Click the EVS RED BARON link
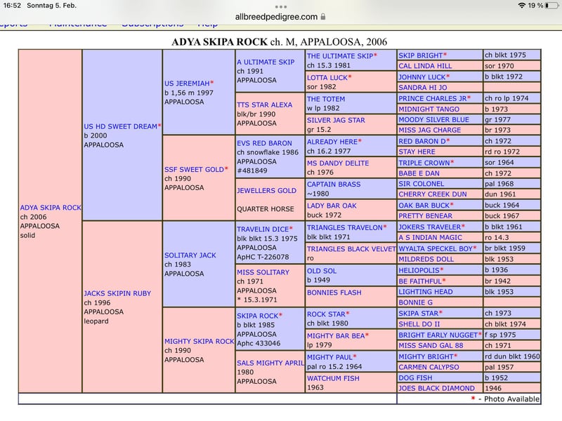562x421 pixels. pyautogui.click(x=264, y=143)
